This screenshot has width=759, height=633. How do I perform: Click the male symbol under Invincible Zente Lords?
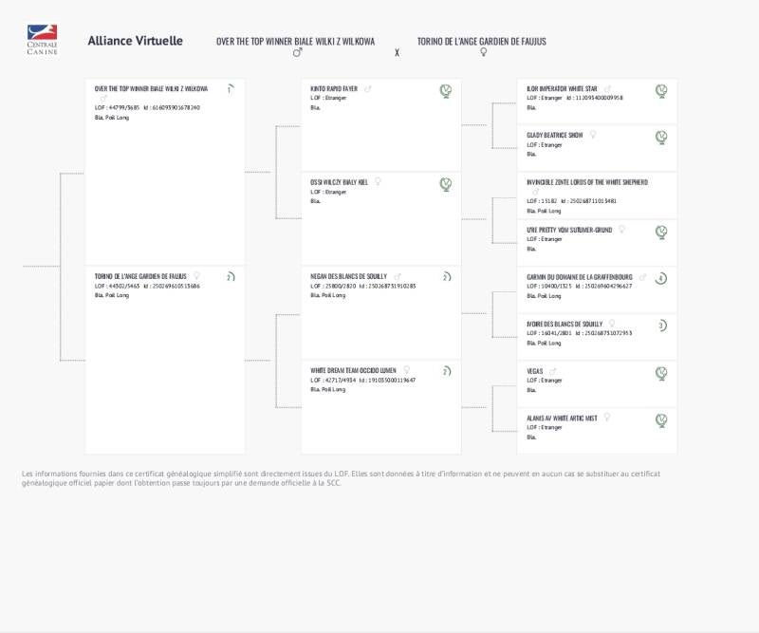pos(532,191)
